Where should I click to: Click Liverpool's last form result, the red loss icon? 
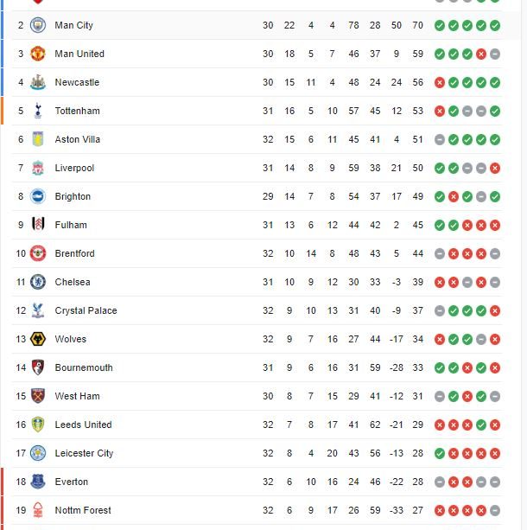(495, 168)
